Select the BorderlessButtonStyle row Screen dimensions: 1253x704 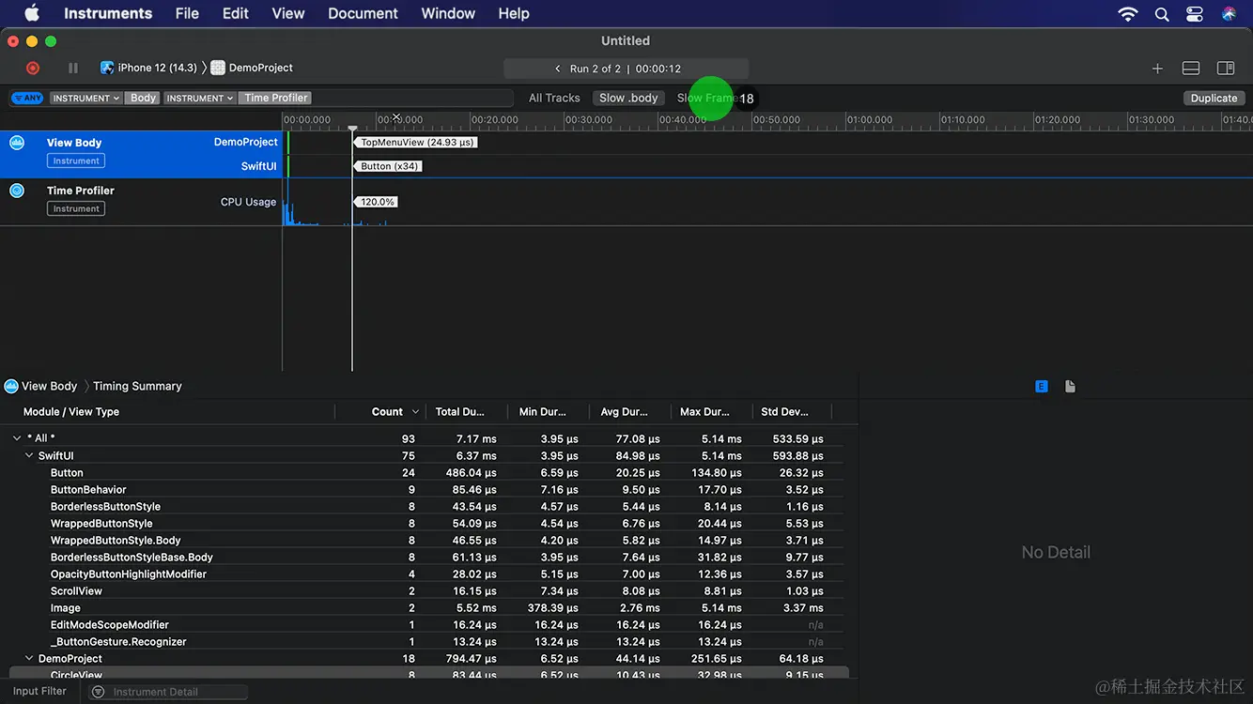[x=428, y=506]
